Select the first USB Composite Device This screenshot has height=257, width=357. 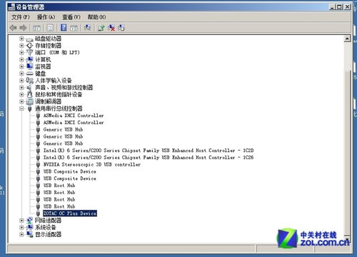(x=70, y=171)
